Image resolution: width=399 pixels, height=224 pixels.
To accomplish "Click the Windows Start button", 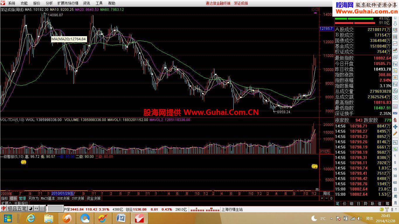I will tap(8, 218).
